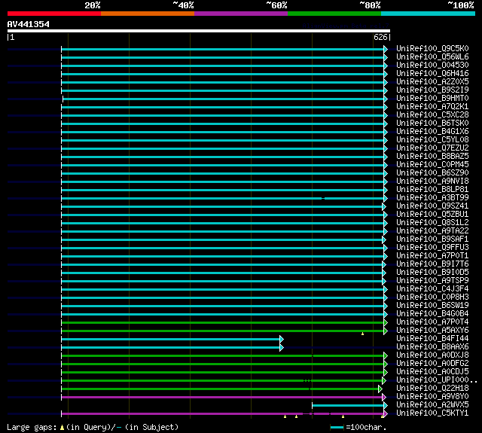
Task: Select hit label UniRef100_Q7EZU2
Action: [x=432, y=148]
